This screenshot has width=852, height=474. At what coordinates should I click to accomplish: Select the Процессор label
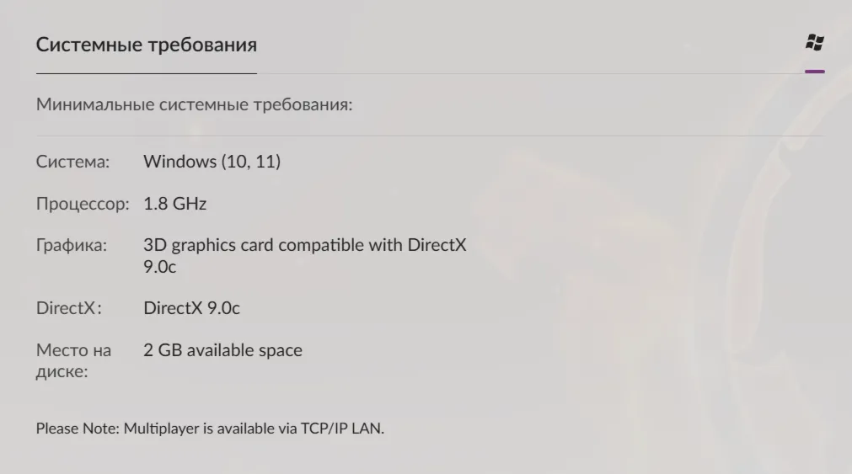tap(83, 204)
